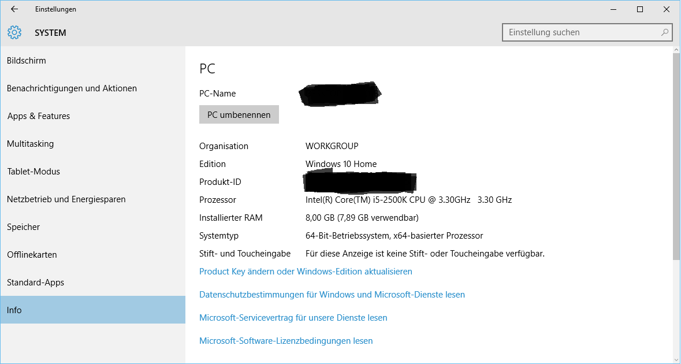
Task: Maximize the Einstellungen window
Action: click(640, 9)
